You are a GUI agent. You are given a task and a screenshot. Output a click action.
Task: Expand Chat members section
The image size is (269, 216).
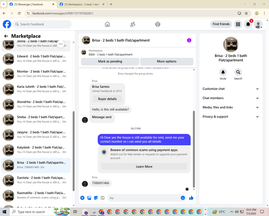231,98
